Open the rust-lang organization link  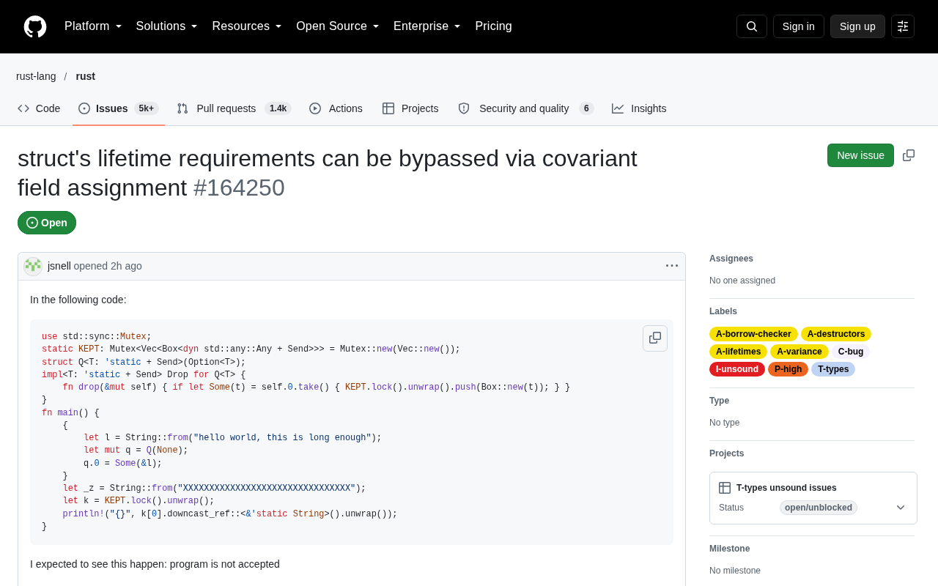[x=36, y=76]
